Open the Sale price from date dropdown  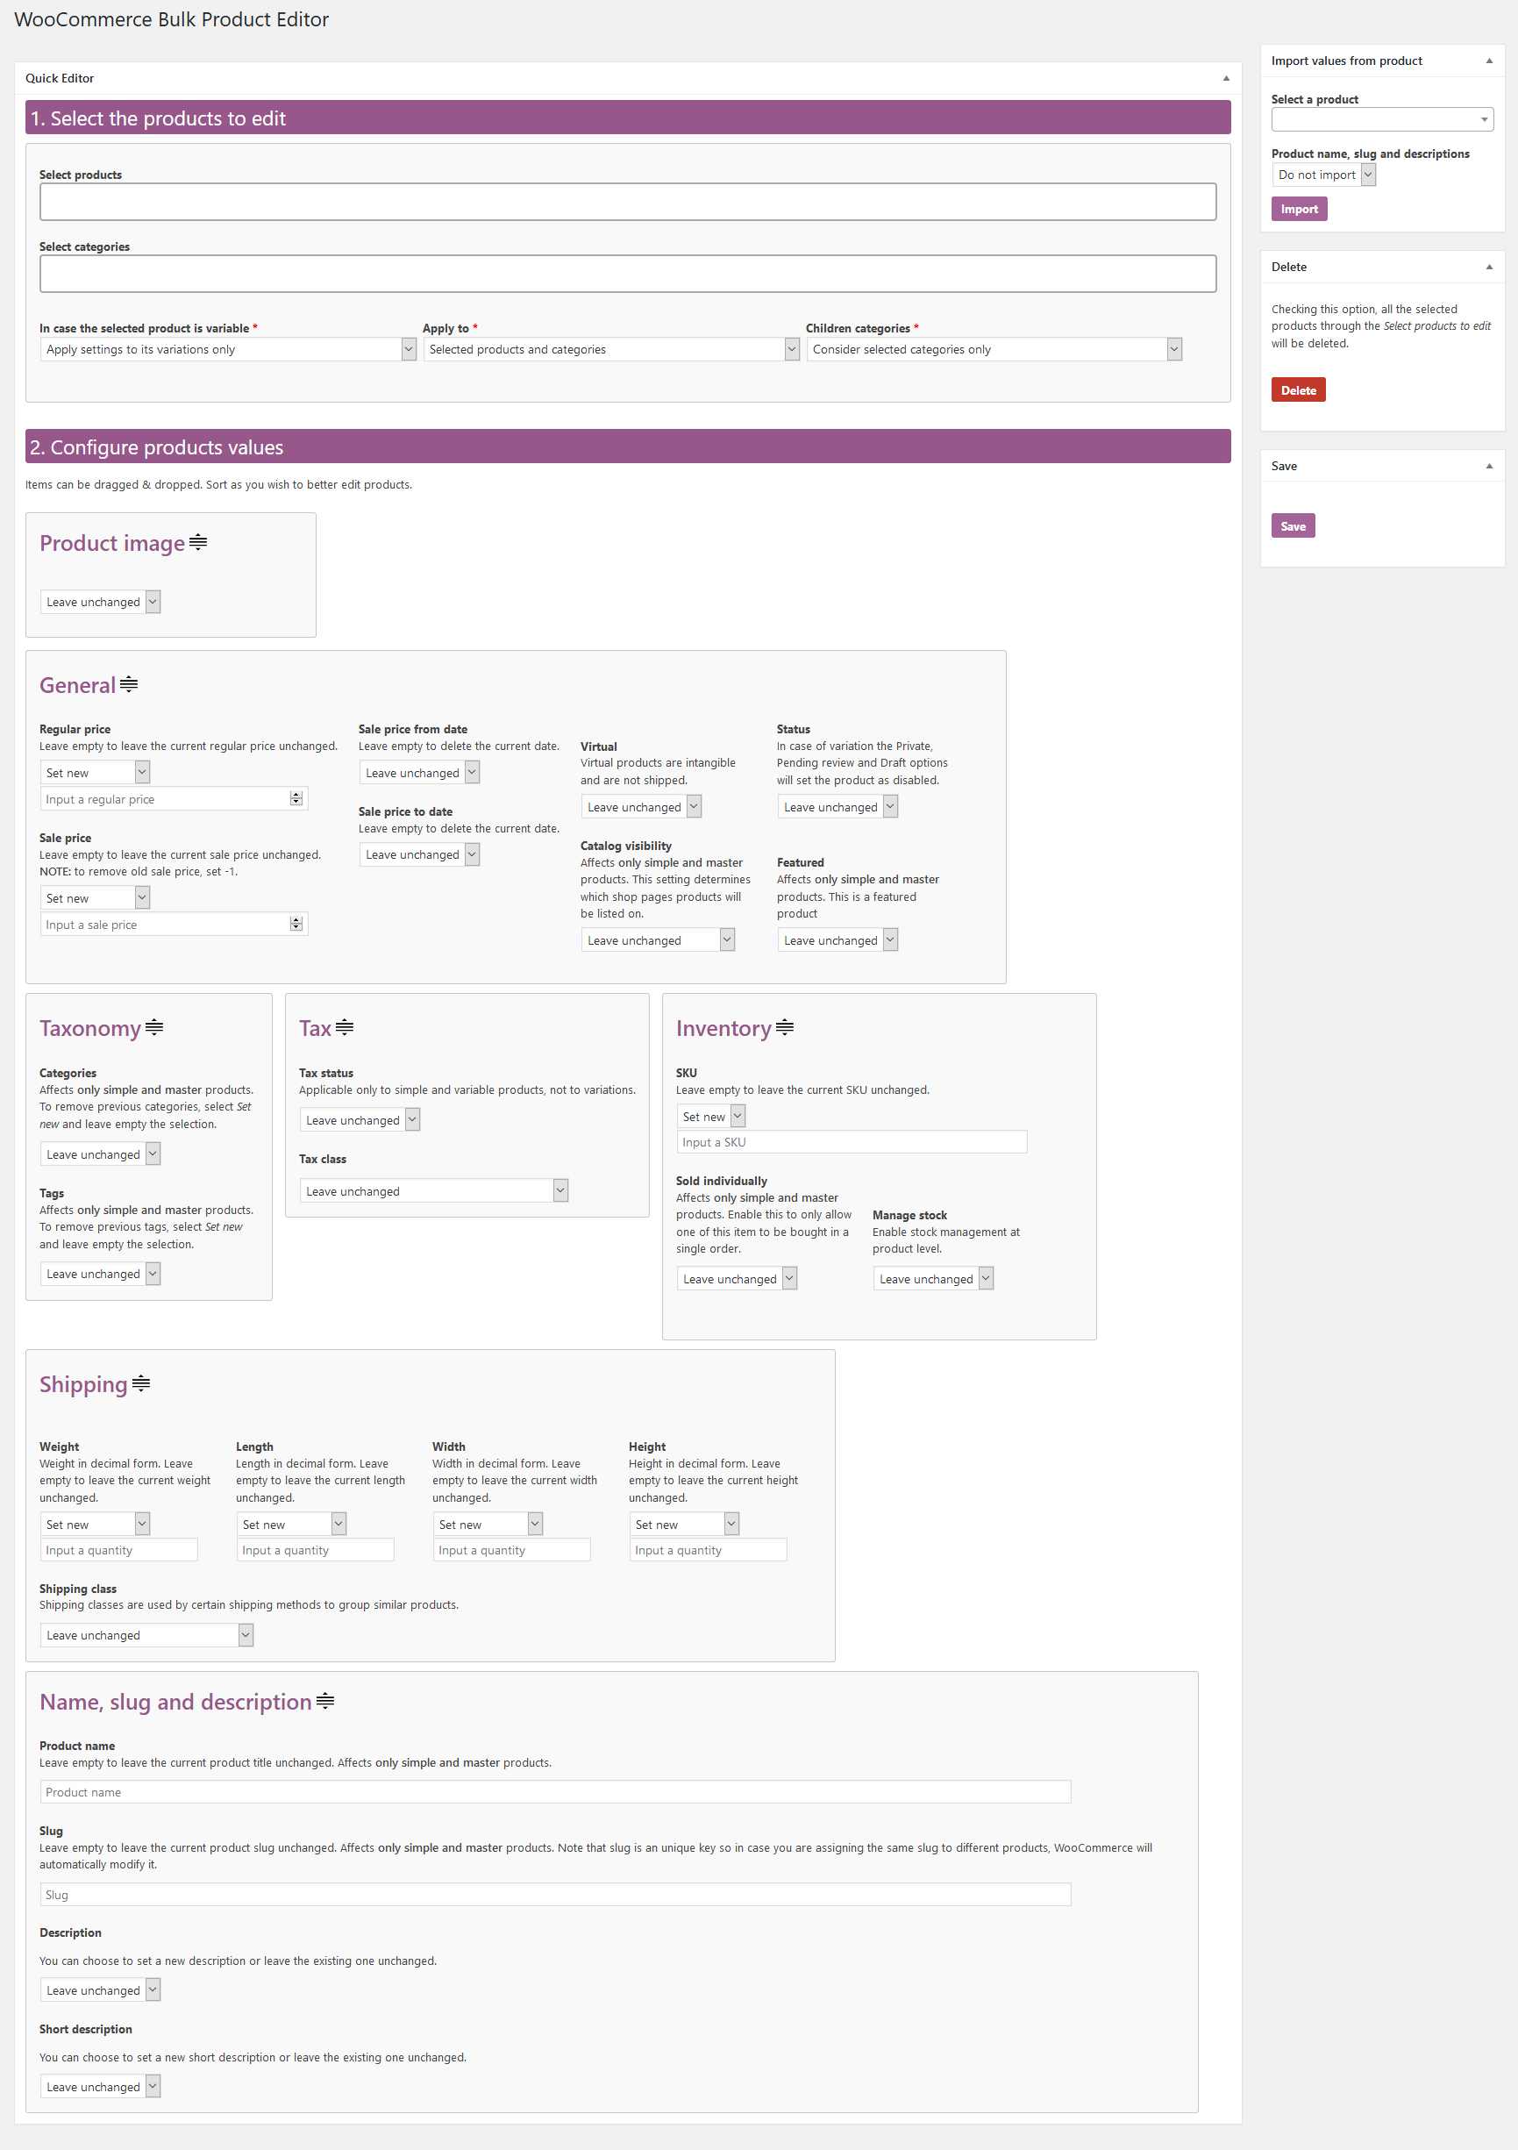pyautogui.click(x=419, y=773)
